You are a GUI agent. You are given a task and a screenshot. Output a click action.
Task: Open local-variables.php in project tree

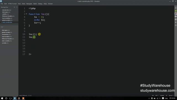click(7, 36)
